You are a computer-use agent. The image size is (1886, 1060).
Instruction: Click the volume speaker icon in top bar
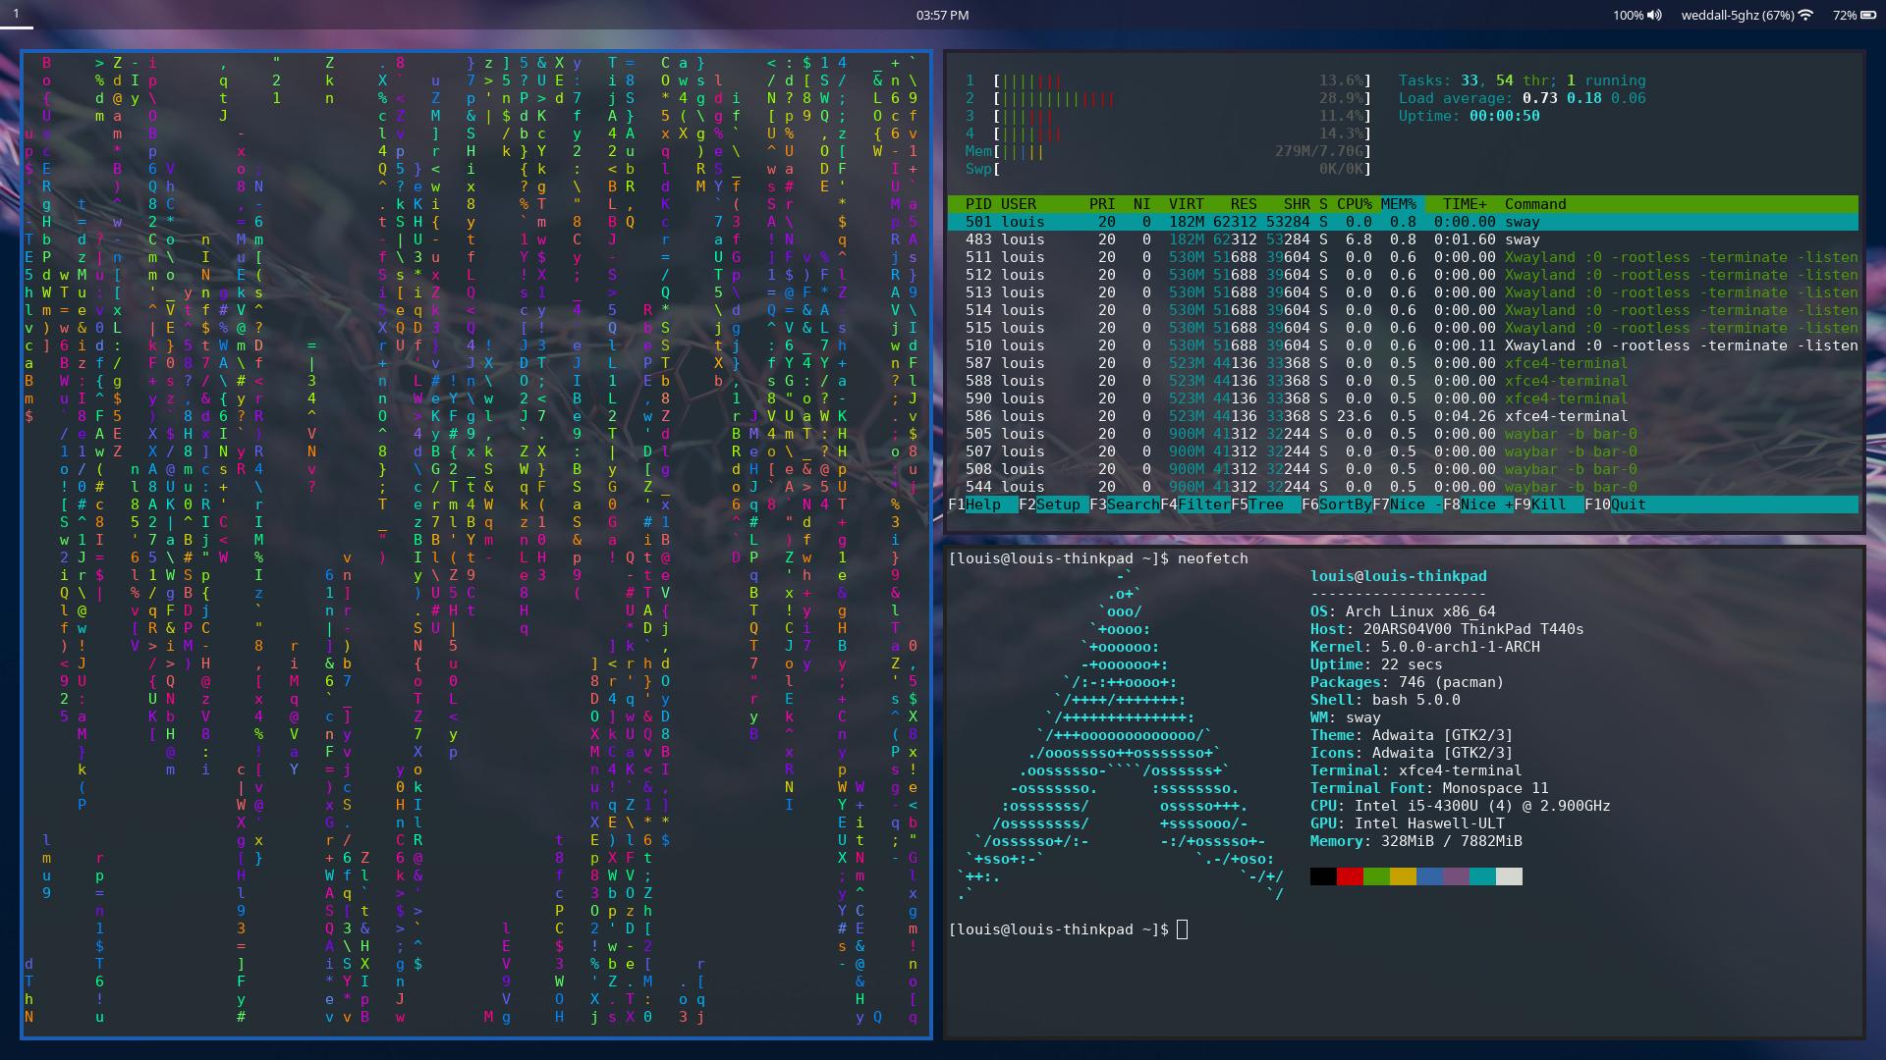point(1655,15)
